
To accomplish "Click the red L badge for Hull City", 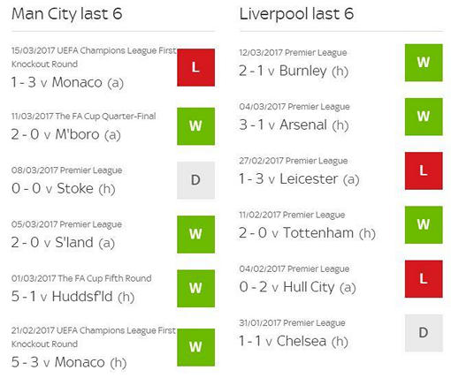I will [x=424, y=279].
